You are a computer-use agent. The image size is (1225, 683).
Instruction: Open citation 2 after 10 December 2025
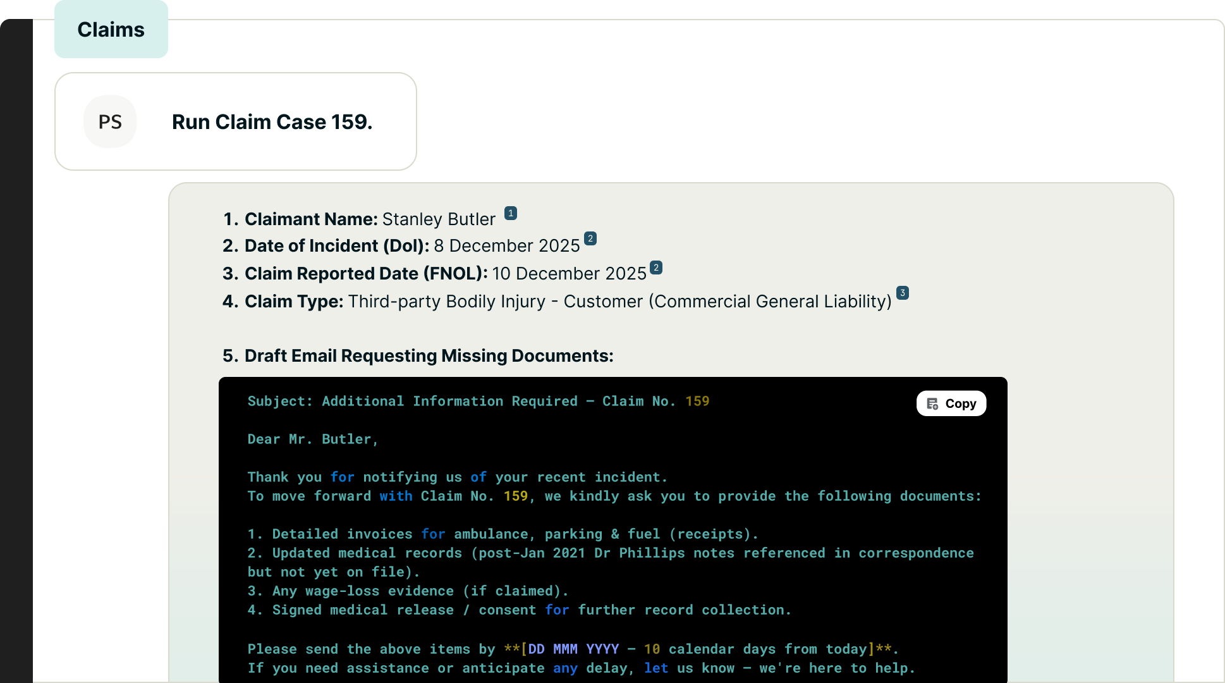pyautogui.click(x=655, y=268)
